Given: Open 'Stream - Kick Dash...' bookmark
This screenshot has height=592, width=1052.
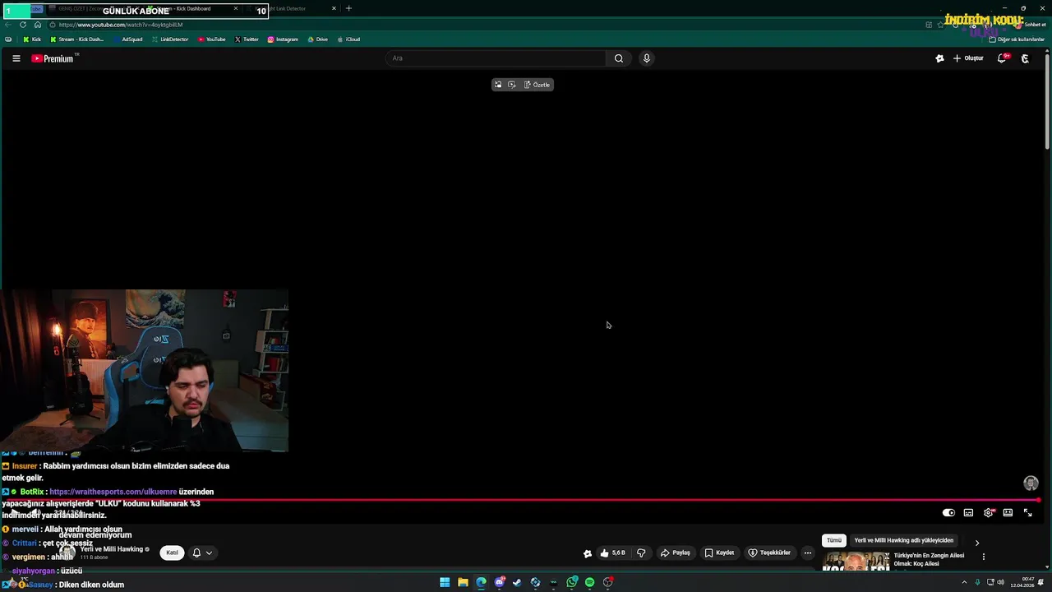Looking at the screenshot, I should pos(77,39).
